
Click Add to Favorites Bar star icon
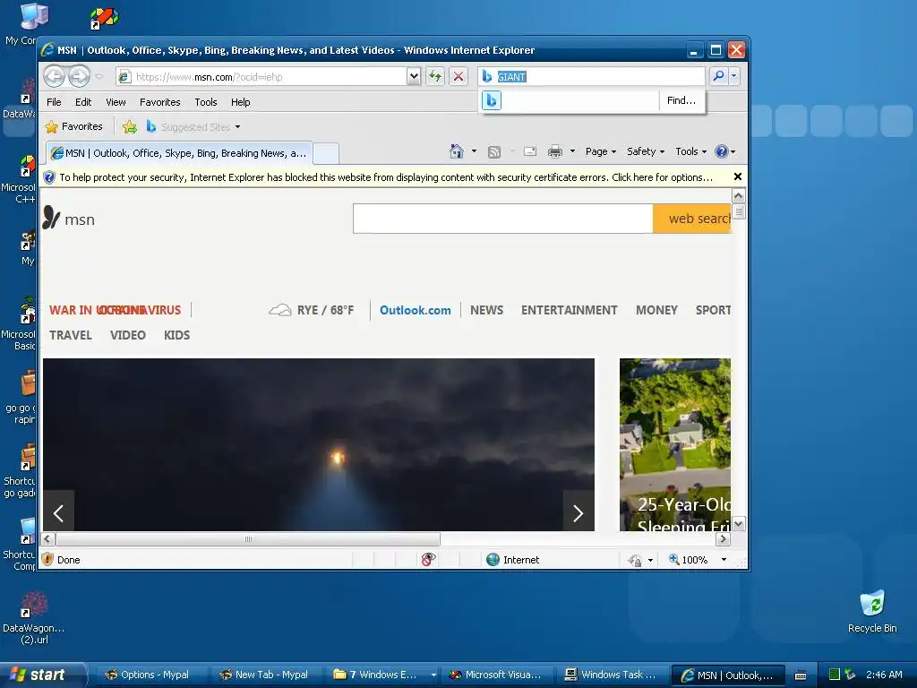pyautogui.click(x=130, y=126)
